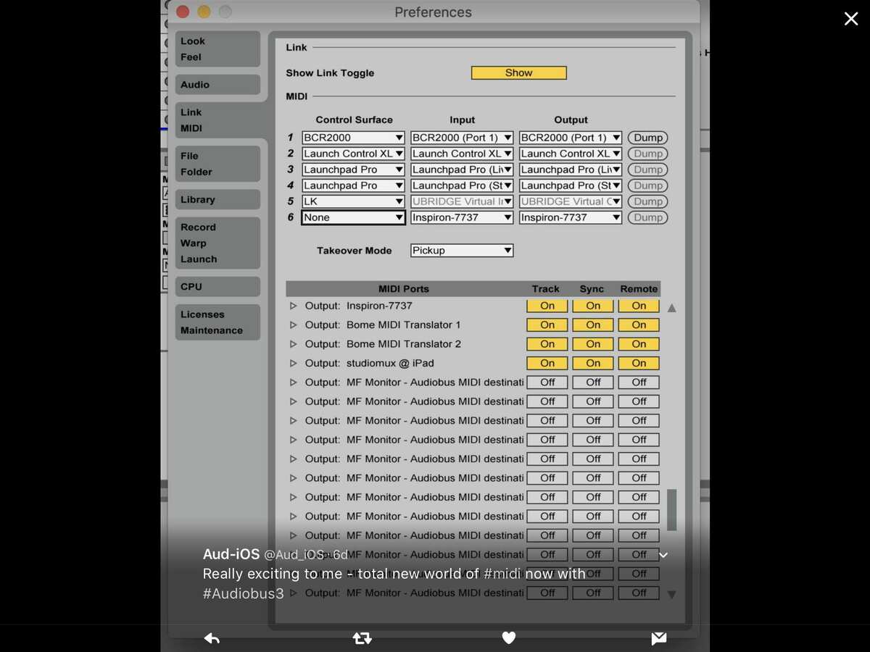Open row 6 Input dropdown showing Inspiron-7737
Image resolution: width=870 pixels, height=652 pixels.
coord(462,217)
